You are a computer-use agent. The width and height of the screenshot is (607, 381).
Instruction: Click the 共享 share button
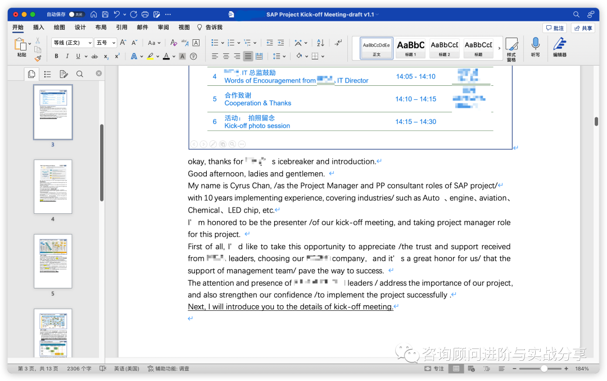[583, 28]
